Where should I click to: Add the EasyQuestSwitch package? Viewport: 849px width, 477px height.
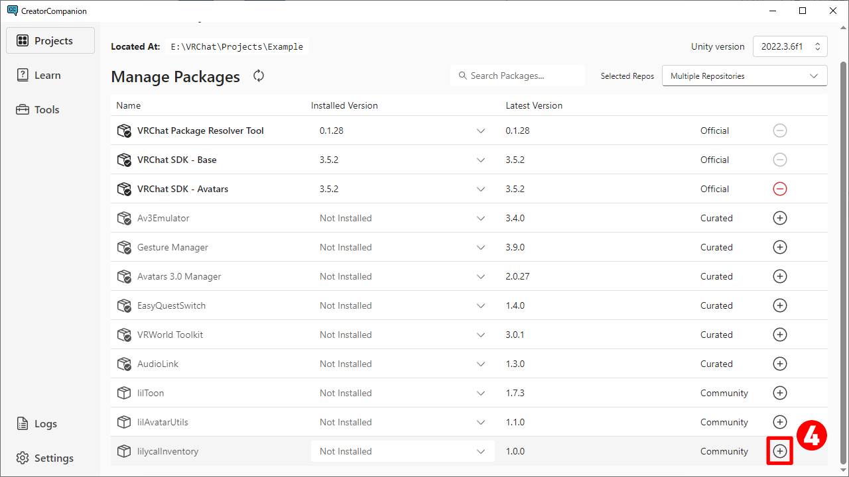click(780, 305)
